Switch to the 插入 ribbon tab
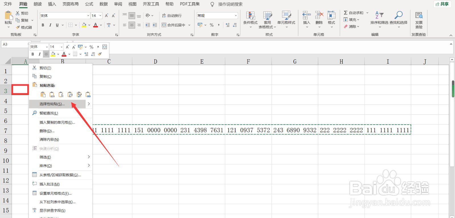 (52, 4)
